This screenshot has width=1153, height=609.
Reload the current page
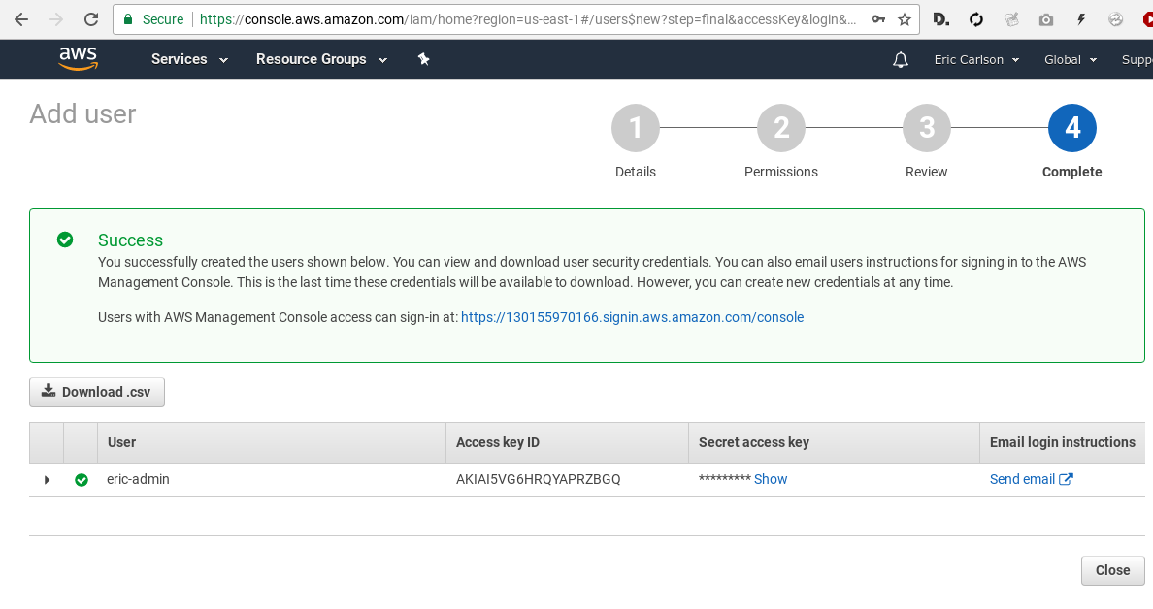[x=91, y=19]
